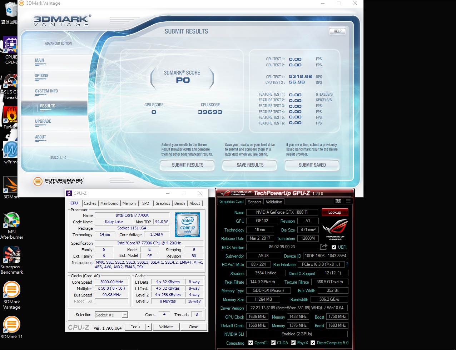Switch to the Mainboard tab in CPU-Z

[109, 203]
